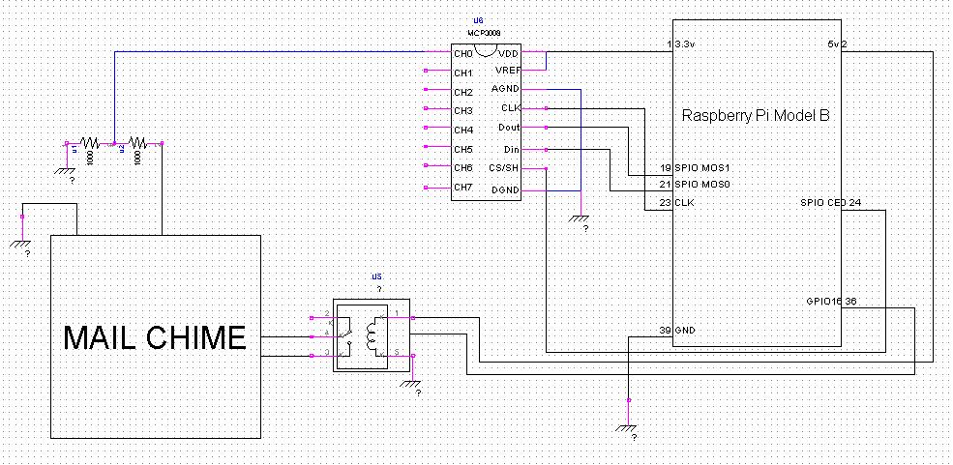The height and width of the screenshot is (465, 953).
Task: Click the VREF pin on the ADC chip
Action: tap(508, 71)
